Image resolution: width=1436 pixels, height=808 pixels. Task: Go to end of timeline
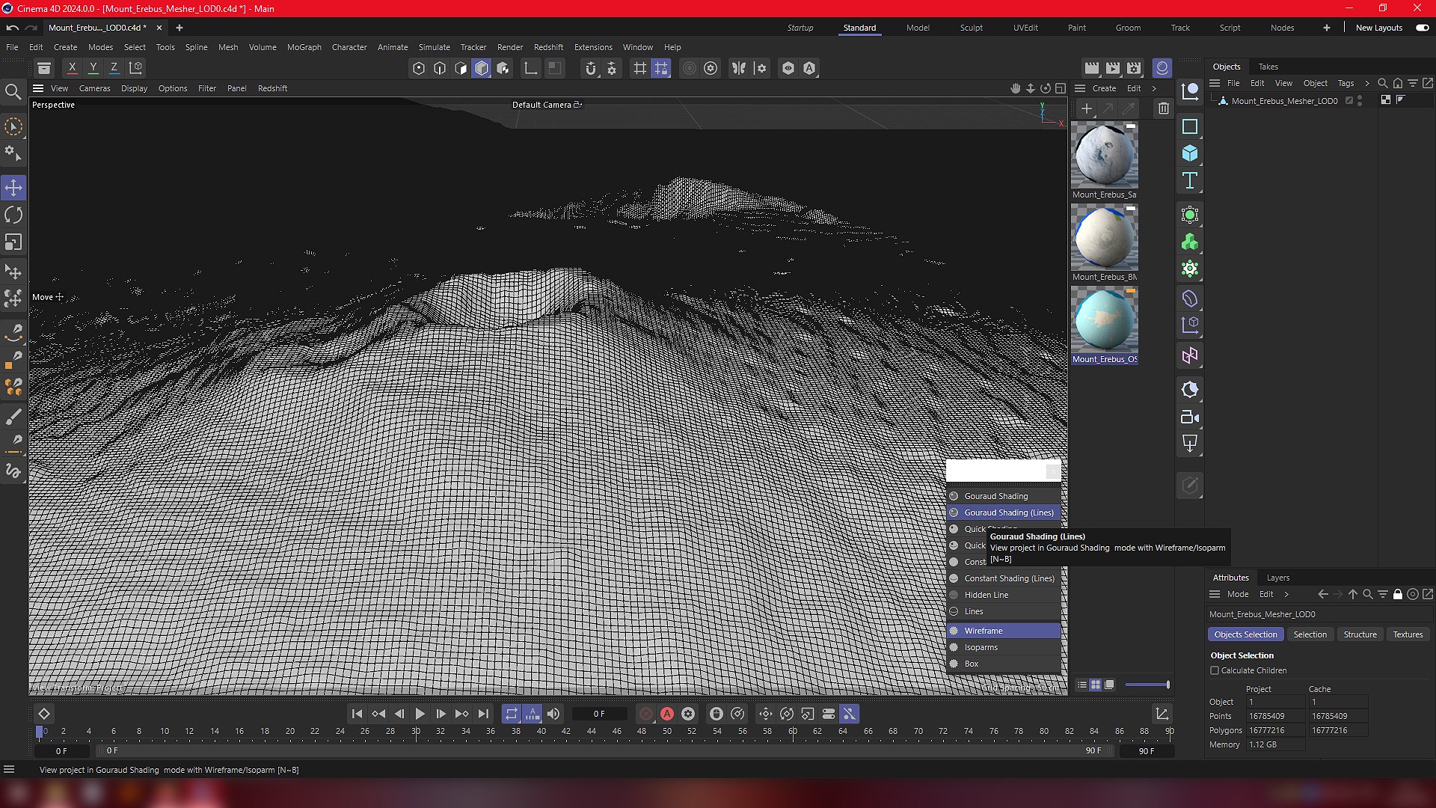point(483,714)
